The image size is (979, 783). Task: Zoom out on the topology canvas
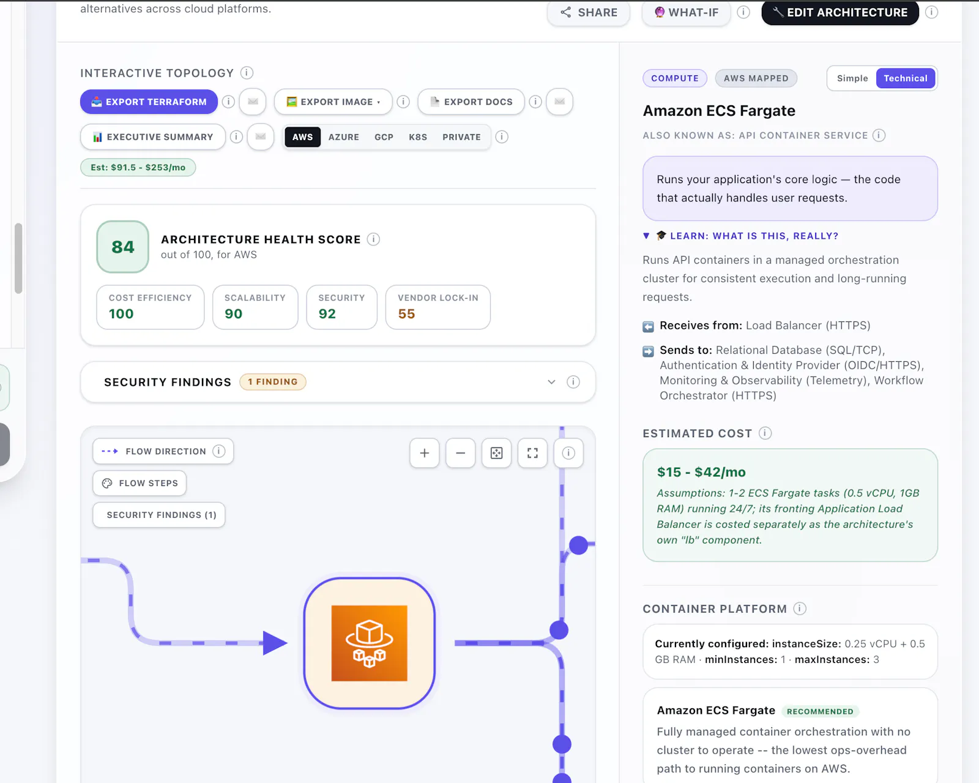[461, 453]
